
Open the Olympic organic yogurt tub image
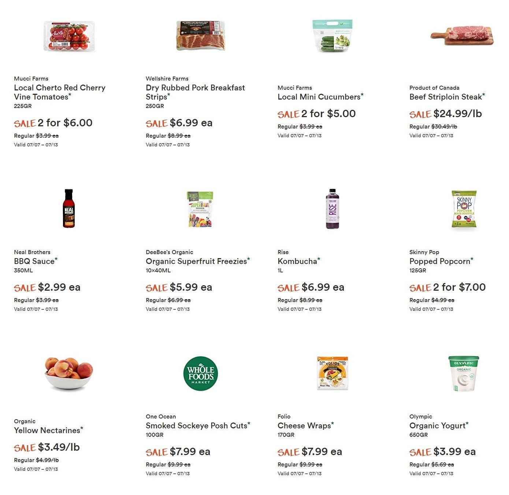pyautogui.click(x=464, y=373)
